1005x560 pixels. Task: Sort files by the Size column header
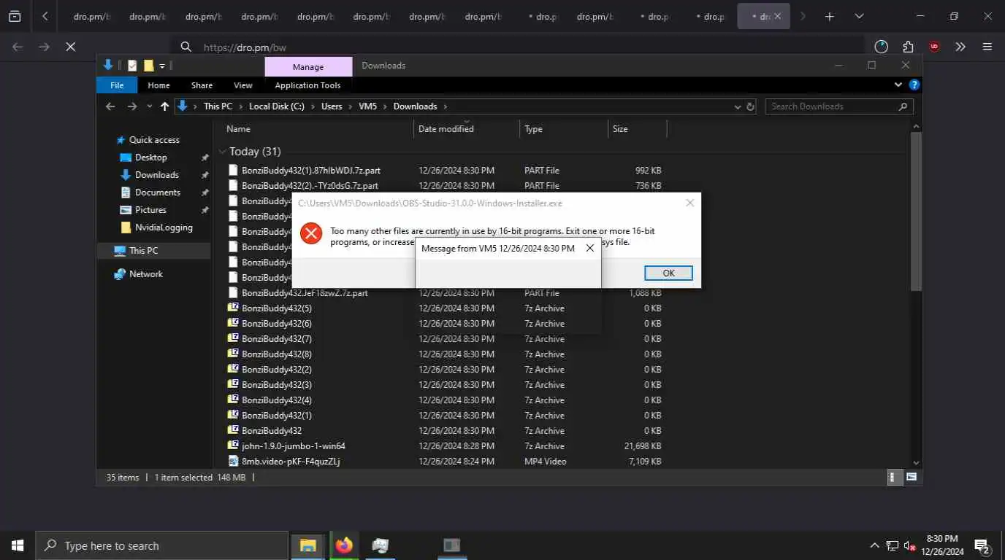click(637, 129)
